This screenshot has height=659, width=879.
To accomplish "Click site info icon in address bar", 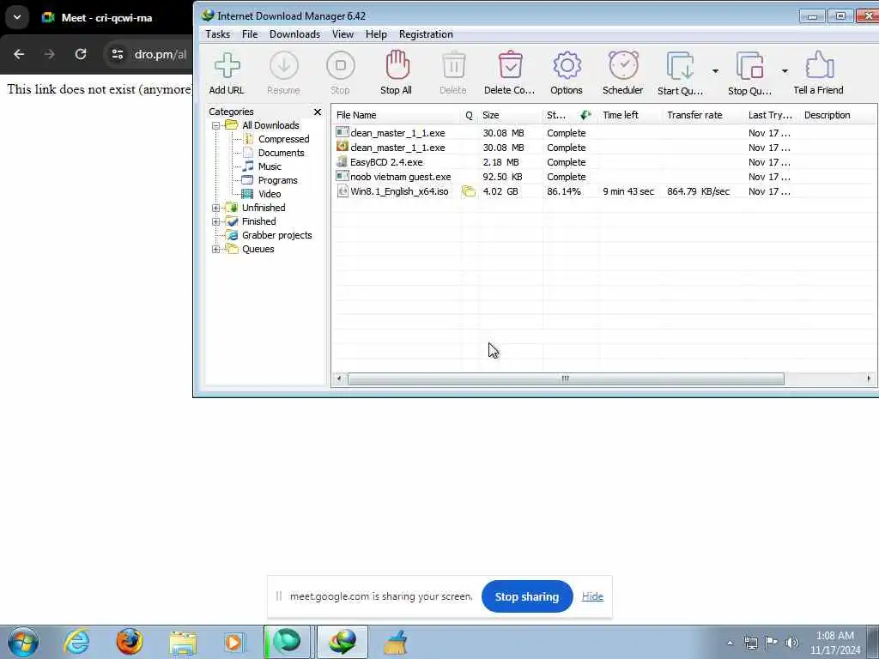I will [x=117, y=54].
